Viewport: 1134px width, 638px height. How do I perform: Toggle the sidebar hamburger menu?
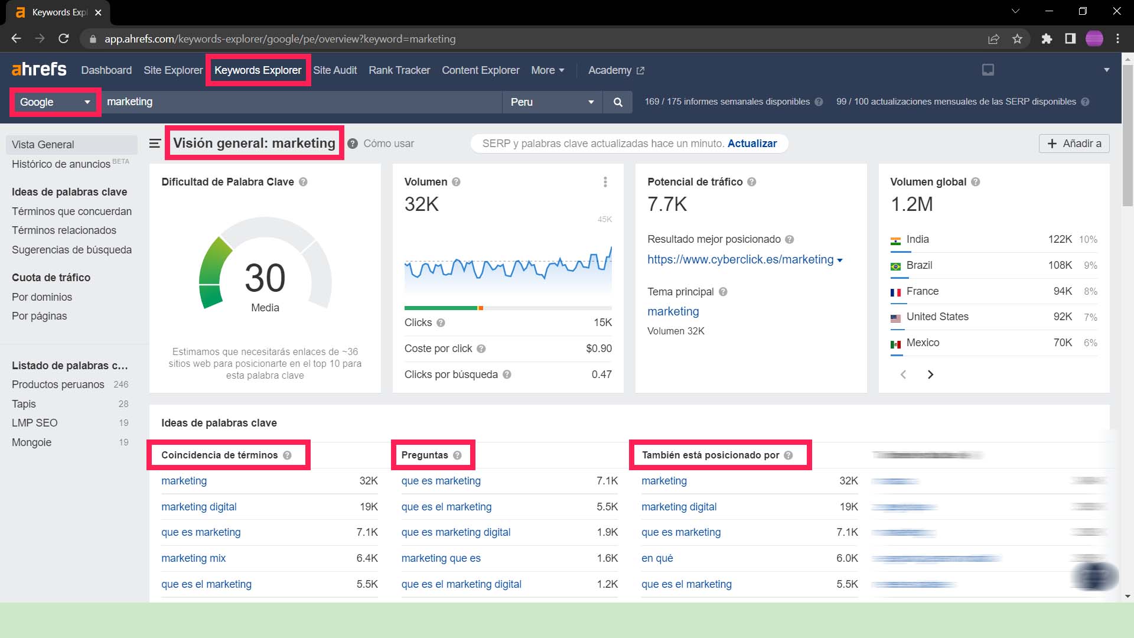pyautogui.click(x=155, y=144)
